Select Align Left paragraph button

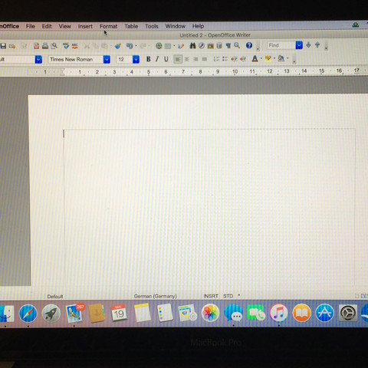(178, 59)
